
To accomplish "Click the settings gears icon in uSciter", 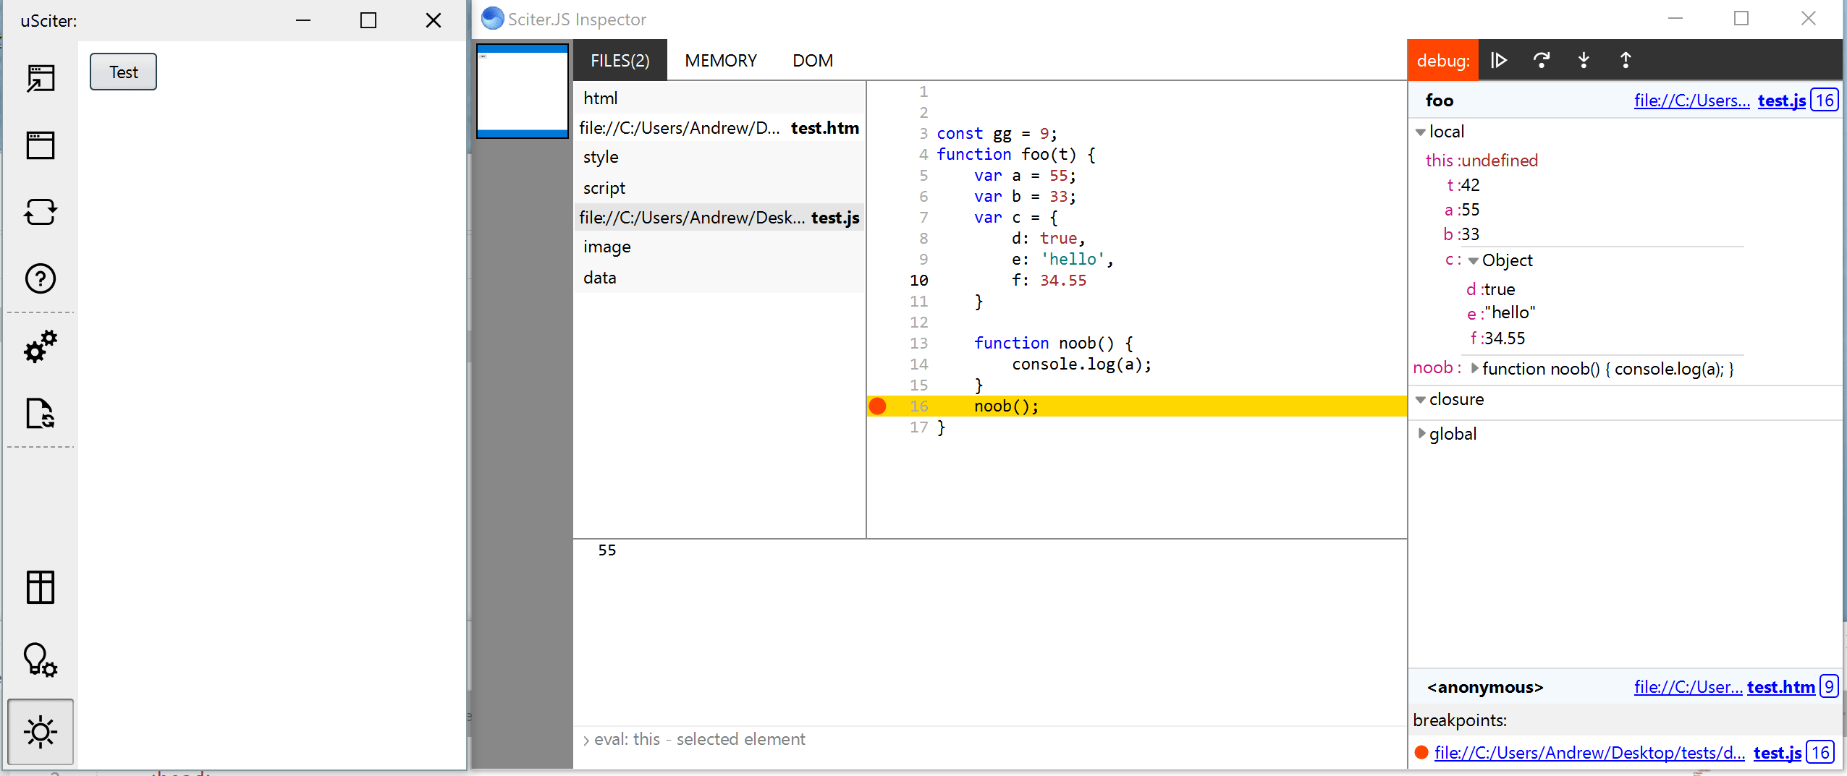I will (41, 346).
